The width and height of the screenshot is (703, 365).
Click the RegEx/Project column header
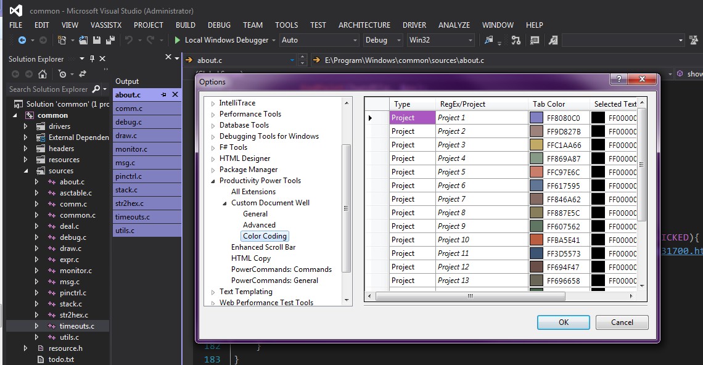coord(482,104)
